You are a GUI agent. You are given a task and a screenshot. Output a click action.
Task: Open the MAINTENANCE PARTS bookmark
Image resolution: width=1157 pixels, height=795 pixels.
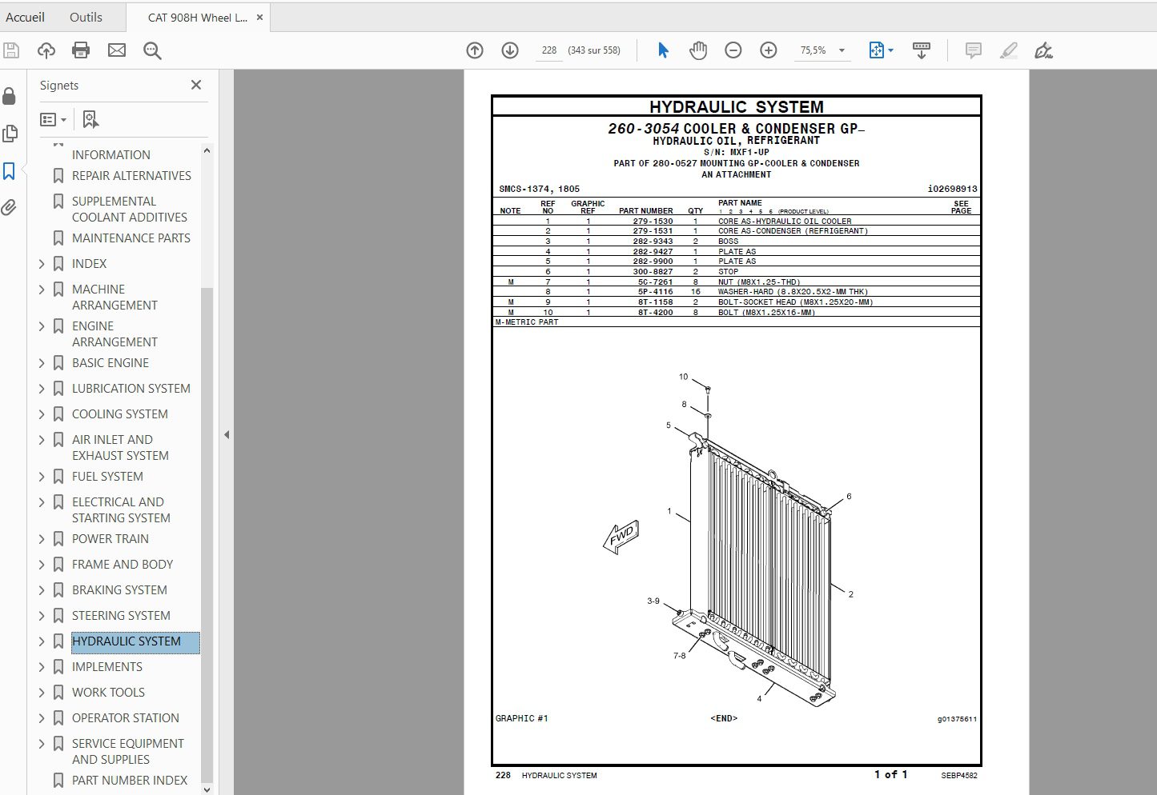click(x=131, y=238)
